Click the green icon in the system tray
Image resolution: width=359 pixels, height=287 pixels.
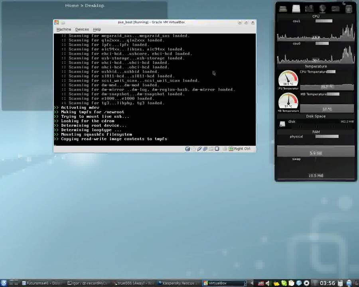(284, 283)
